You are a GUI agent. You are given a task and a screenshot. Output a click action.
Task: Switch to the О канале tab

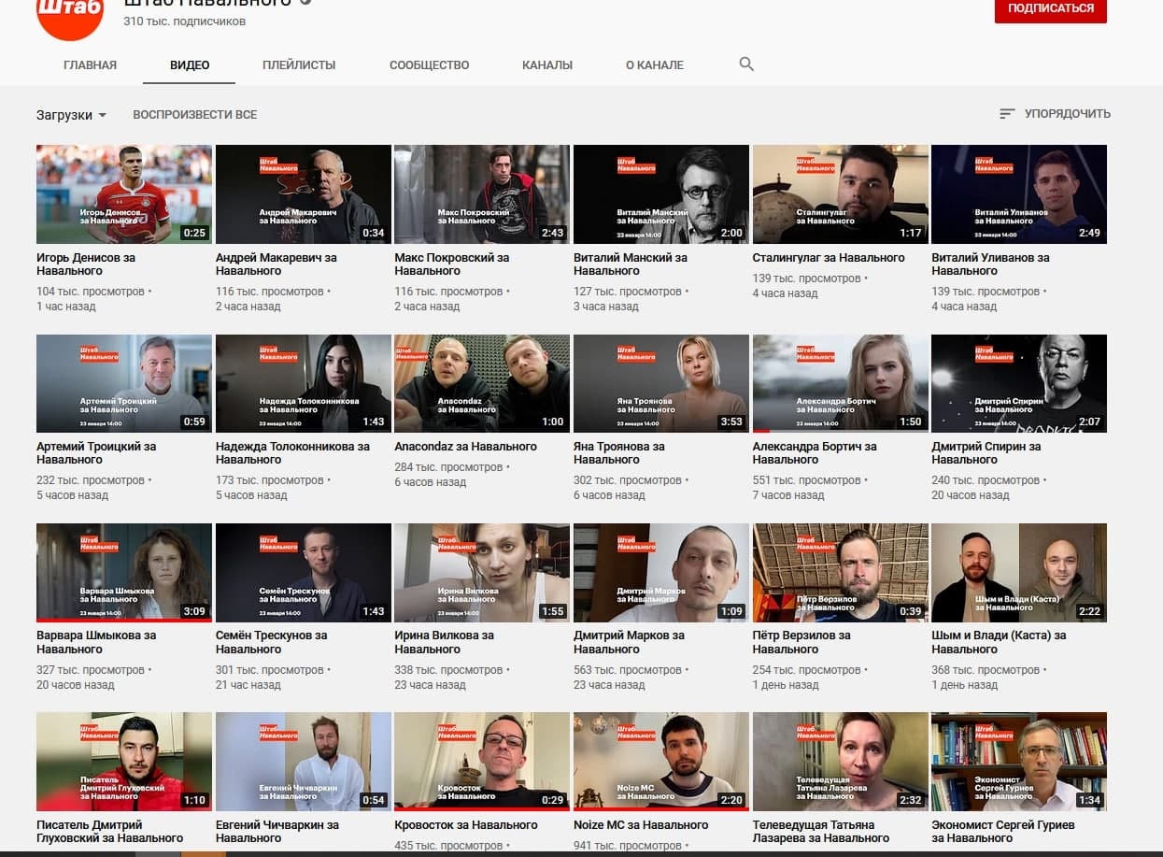click(x=655, y=65)
